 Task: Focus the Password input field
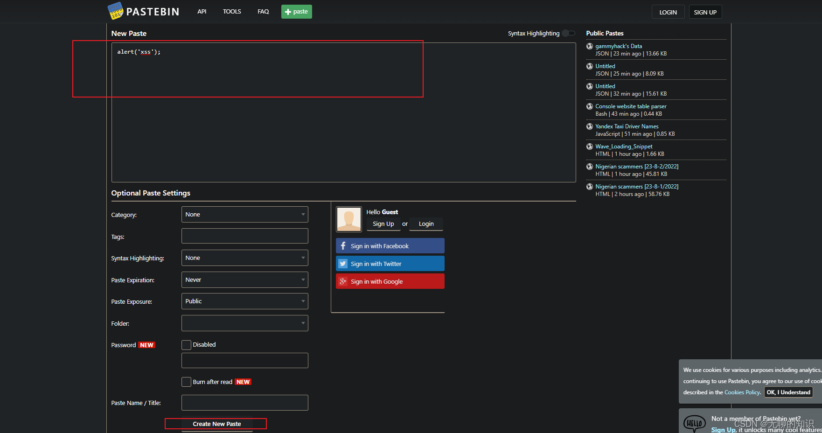[245, 361]
